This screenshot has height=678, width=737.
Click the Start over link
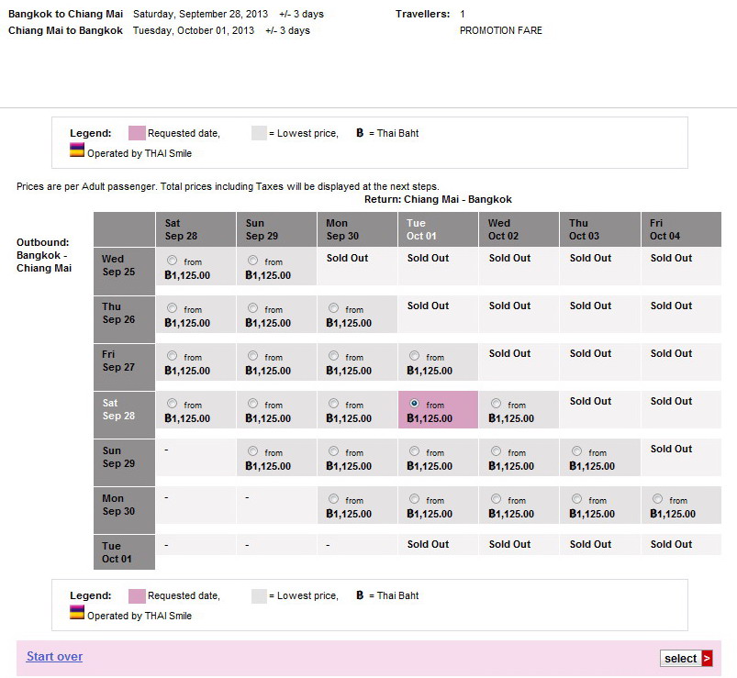pyautogui.click(x=54, y=656)
